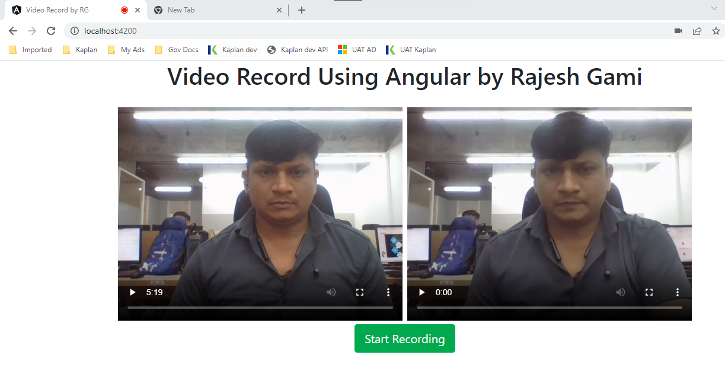Play the recorded video showing 5:19
The width and height of the screenshot is (725, 374).
point(132,292)
